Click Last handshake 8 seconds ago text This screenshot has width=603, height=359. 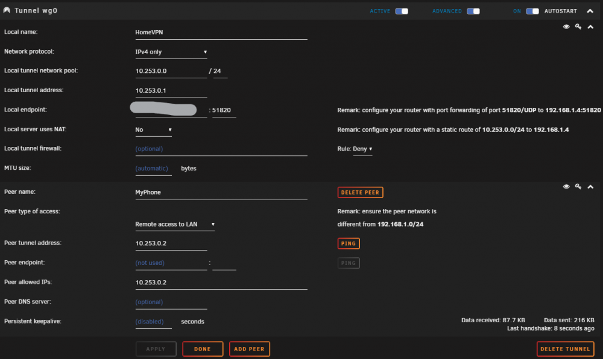coord(551,329)
